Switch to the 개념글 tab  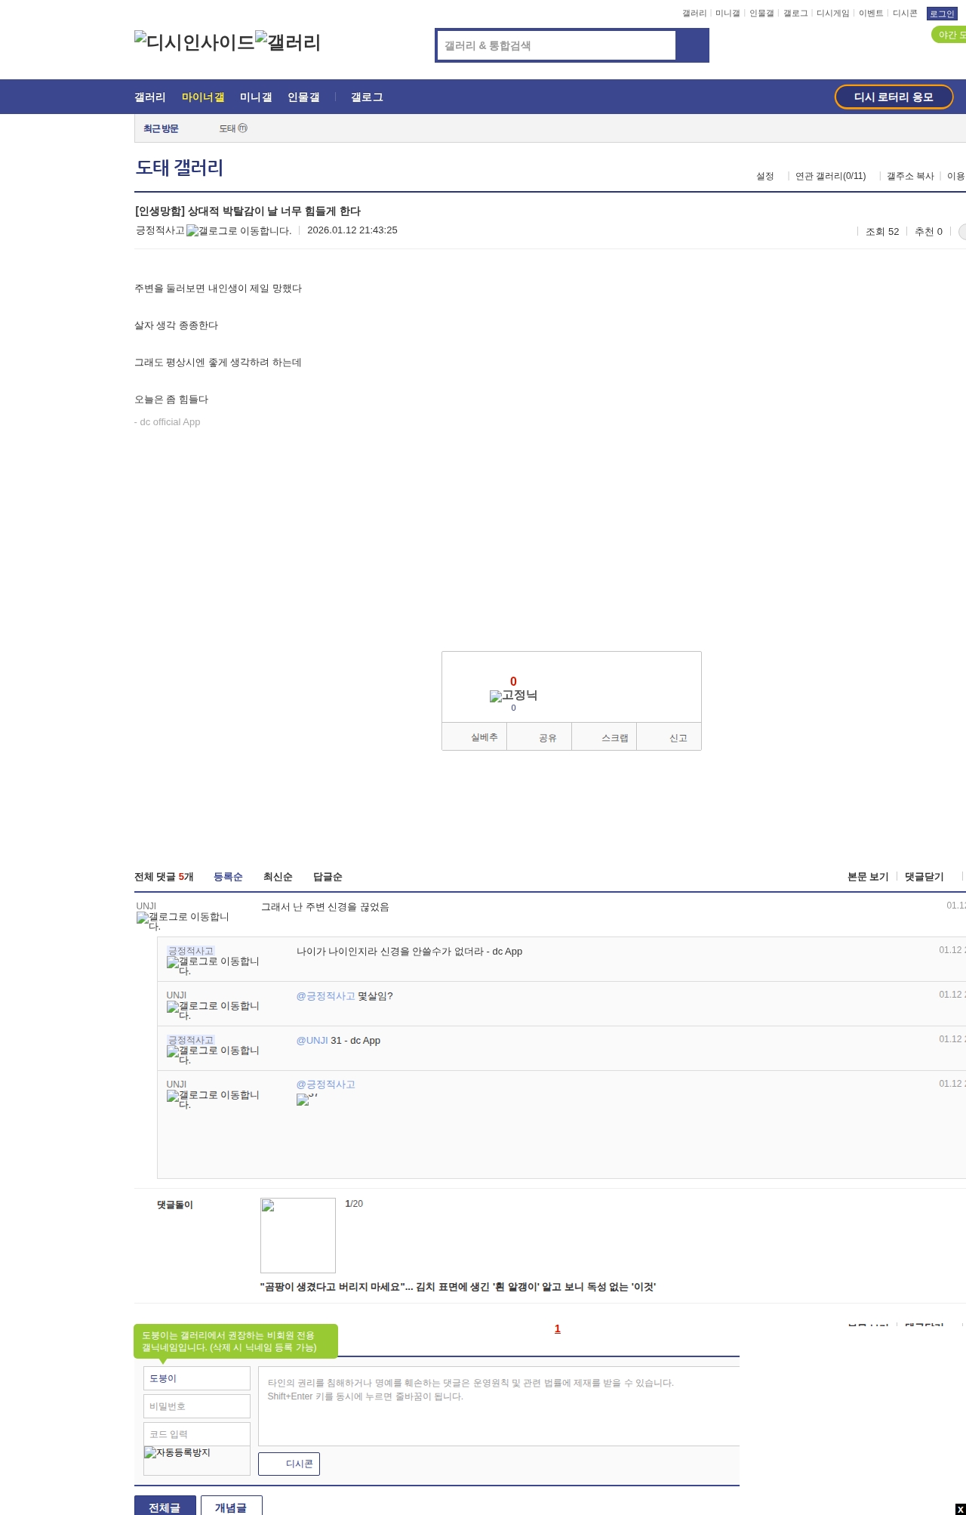(x=232, y=1505)
